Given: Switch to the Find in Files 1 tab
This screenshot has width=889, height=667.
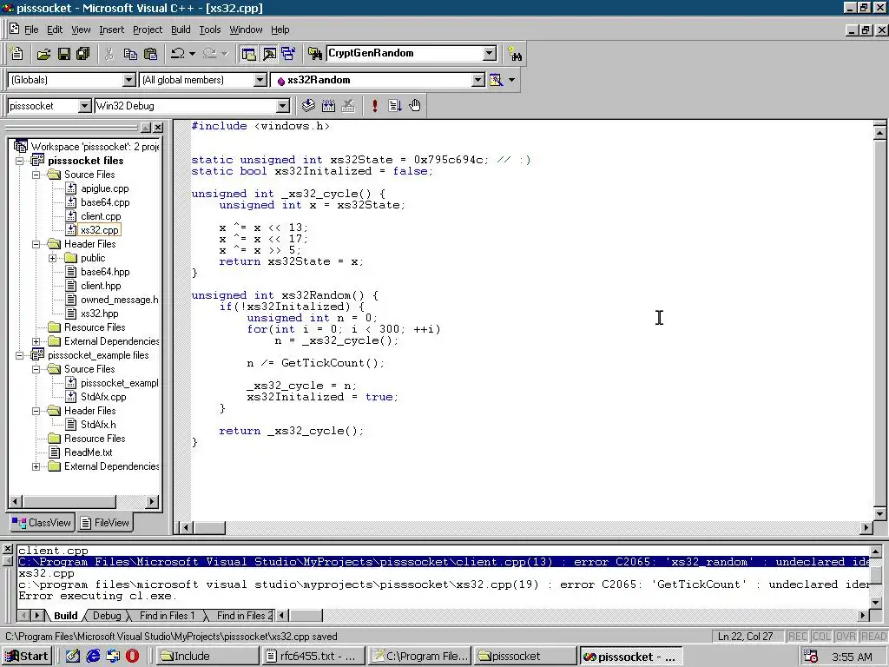Looking at the screenshot, I should tap(167, 616).
